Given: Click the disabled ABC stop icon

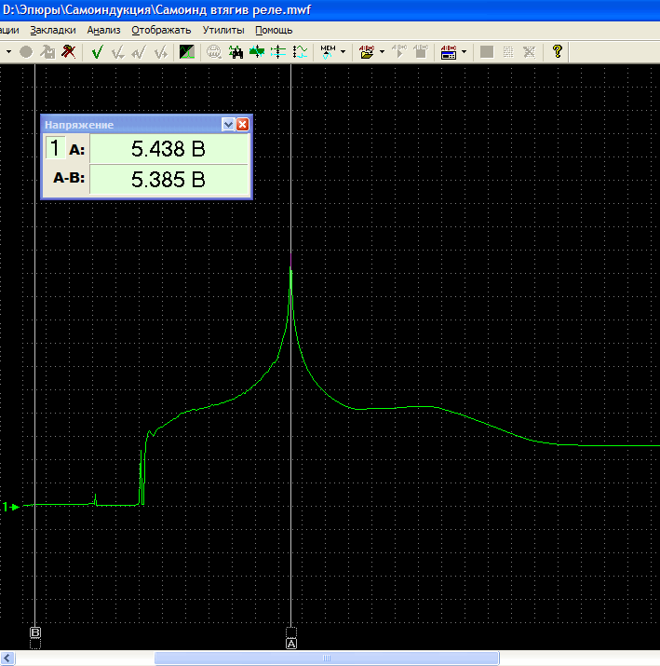Looking at the screenshot, I should point(421,52).
